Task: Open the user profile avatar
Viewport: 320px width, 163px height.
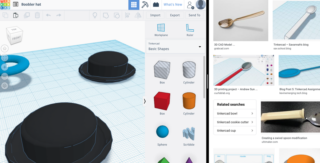Action: (200, 5)
